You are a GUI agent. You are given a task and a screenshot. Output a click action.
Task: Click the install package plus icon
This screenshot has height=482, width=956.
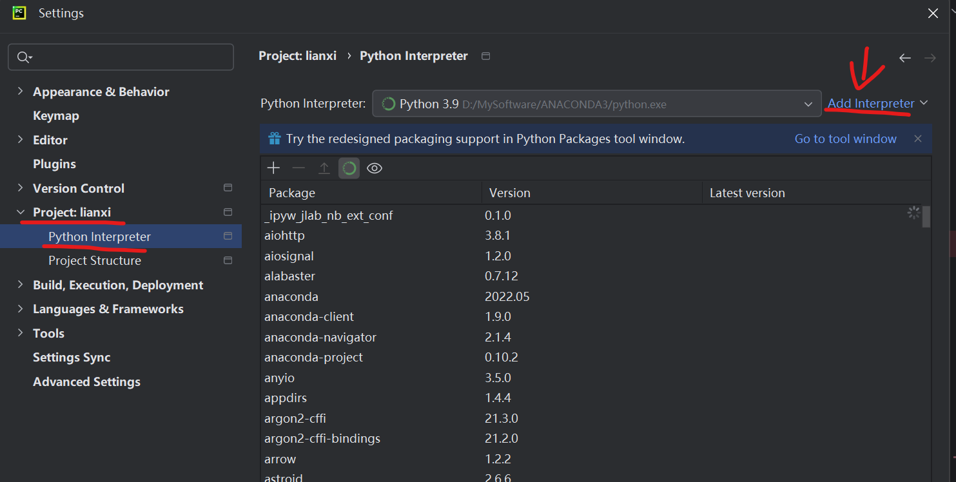pos(274,168)
